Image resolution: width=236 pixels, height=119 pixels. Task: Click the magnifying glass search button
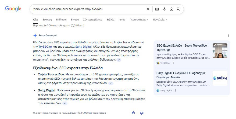178,9
